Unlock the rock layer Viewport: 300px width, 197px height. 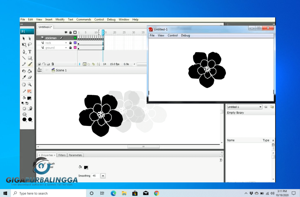(70, 43)
